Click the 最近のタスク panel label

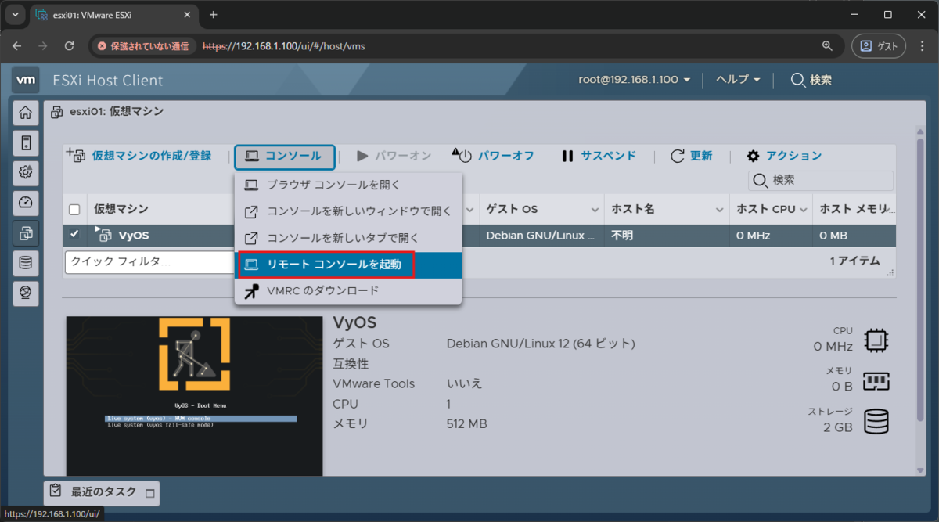click(x=103, y=491)
